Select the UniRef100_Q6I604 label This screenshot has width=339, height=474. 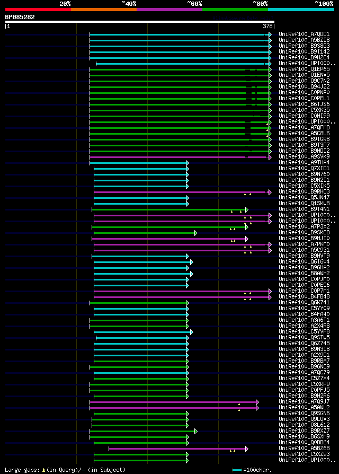click(304, 262)
